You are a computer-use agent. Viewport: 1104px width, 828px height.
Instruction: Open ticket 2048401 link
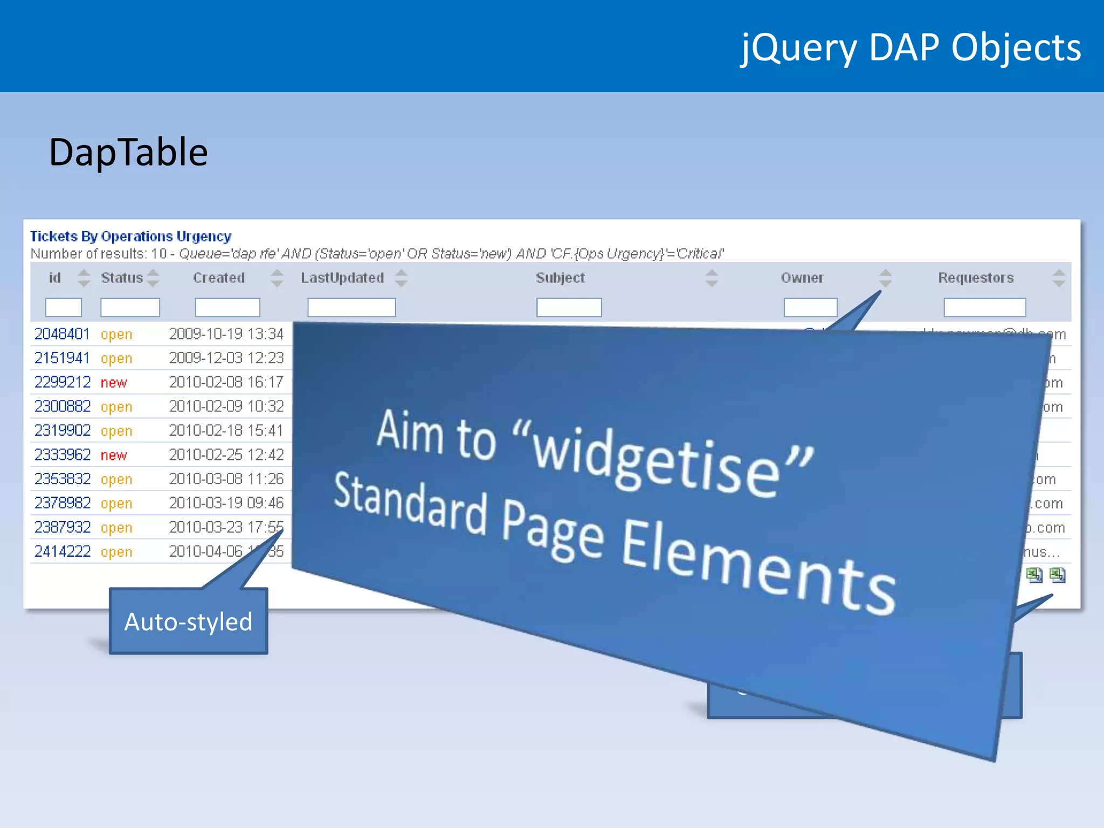(x=62, y=334)
